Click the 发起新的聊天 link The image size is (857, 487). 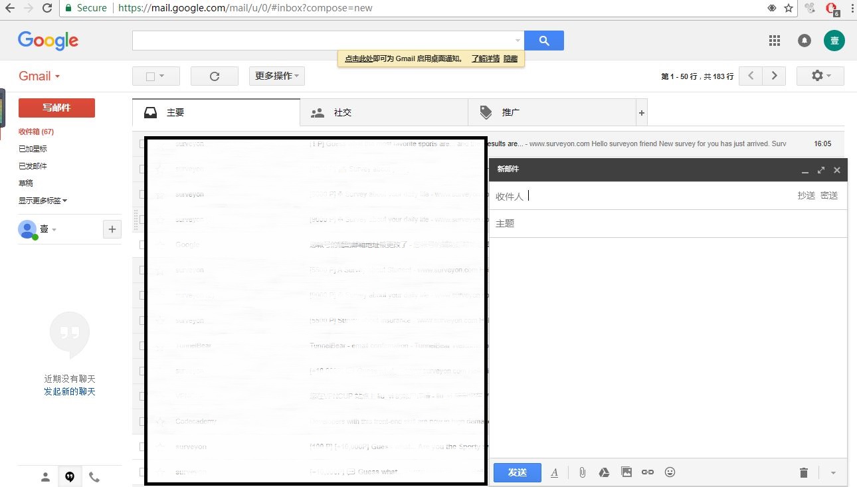(x=70, y=392)
